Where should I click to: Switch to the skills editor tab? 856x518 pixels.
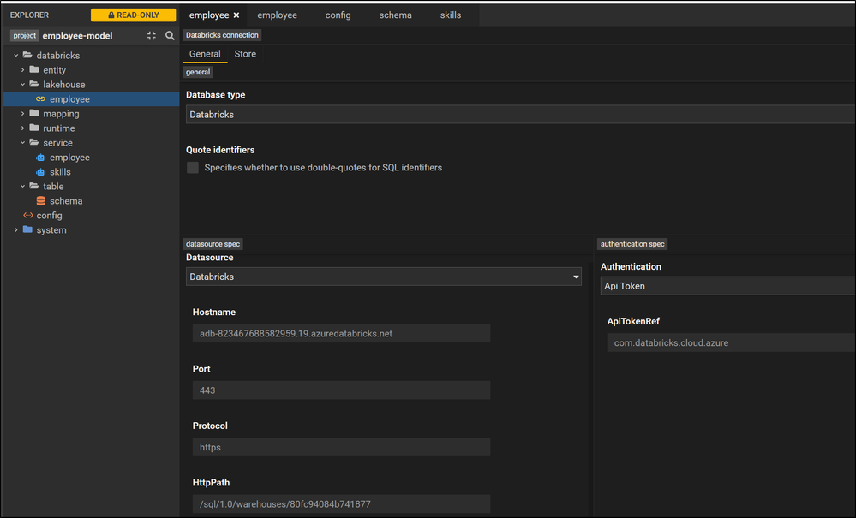pyautogui.click(x=451, y=15)
